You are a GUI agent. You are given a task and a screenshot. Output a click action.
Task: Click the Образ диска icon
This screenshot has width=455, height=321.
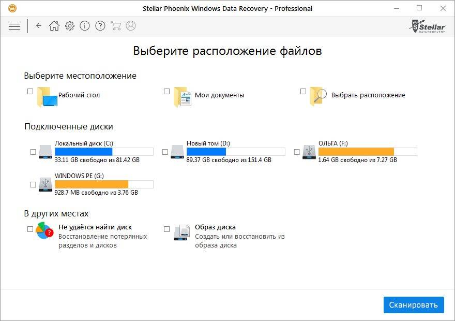(x=181, y=232)
